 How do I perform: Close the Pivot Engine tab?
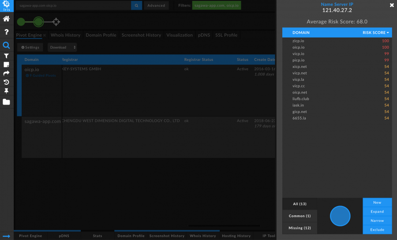pos(45,35)
